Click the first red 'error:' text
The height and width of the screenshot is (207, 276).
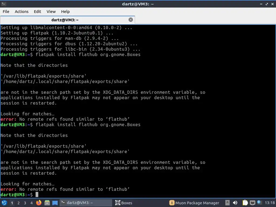coord(8,119)
